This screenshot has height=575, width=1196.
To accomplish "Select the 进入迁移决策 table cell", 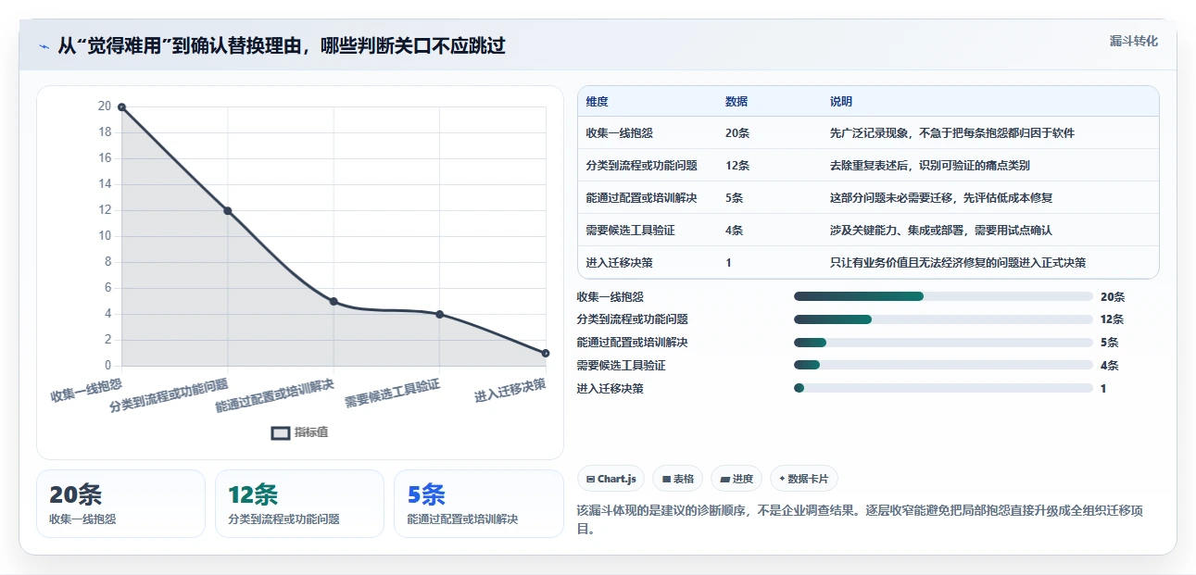I will pos(620,263).
